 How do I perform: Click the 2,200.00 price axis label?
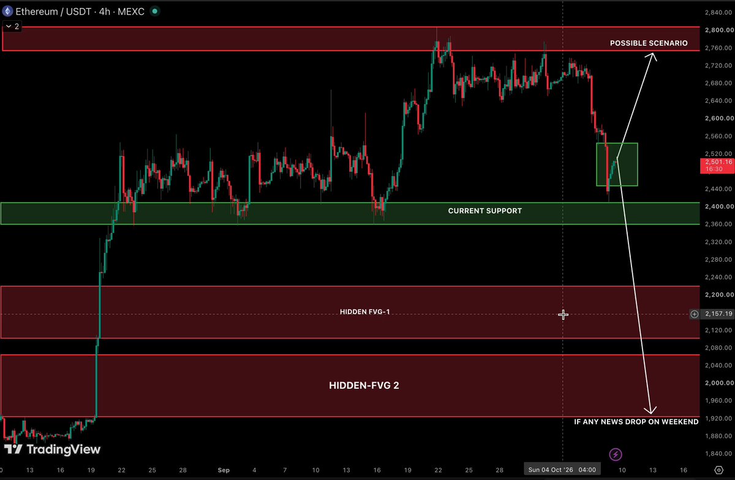(x=719, y=295)
